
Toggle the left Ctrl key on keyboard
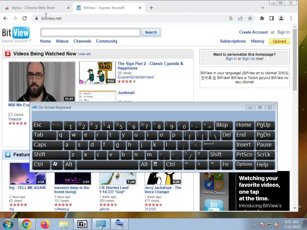pos(41,165)
